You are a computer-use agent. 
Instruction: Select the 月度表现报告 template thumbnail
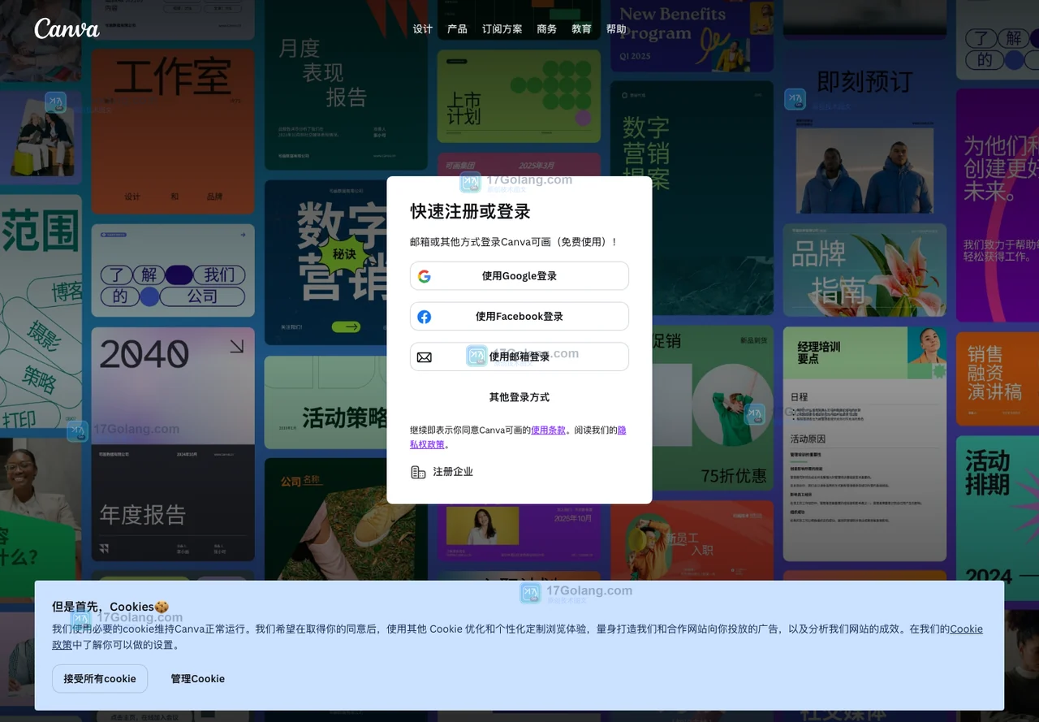point(347,84)
